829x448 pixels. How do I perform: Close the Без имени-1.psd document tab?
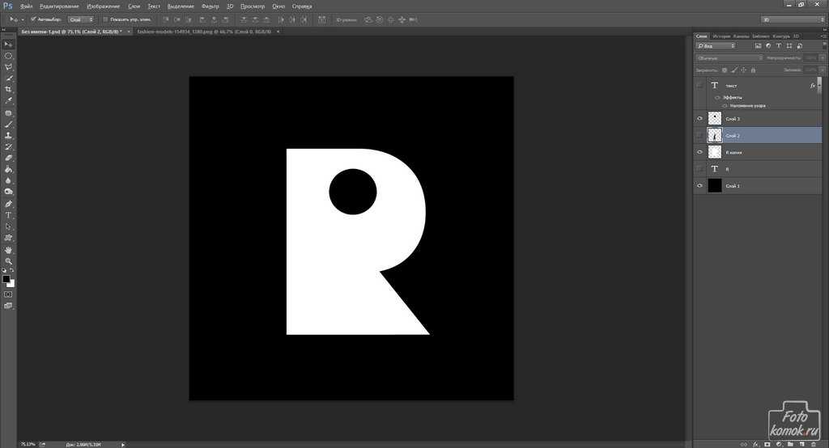(129, 32)
